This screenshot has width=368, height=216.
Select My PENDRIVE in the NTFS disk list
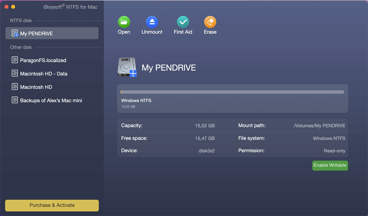pos(52,33)
